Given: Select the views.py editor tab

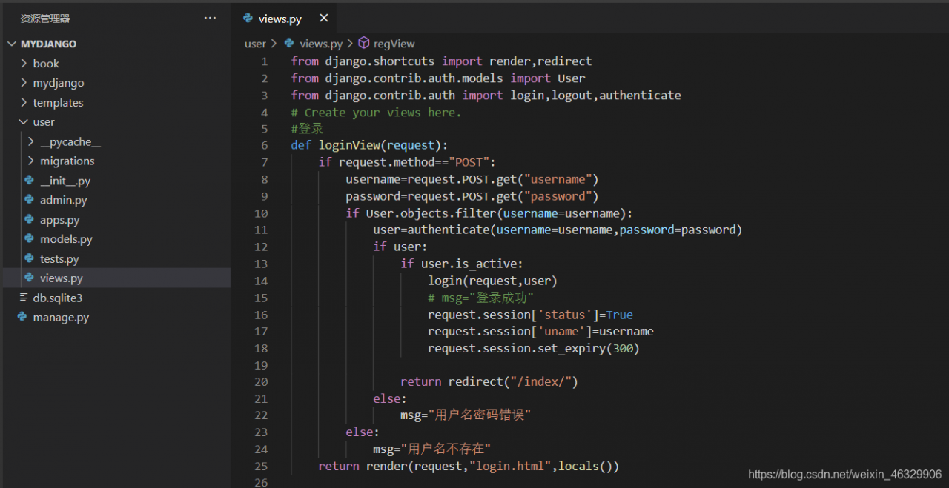Looking at the screenshot, I should (282, 19).
